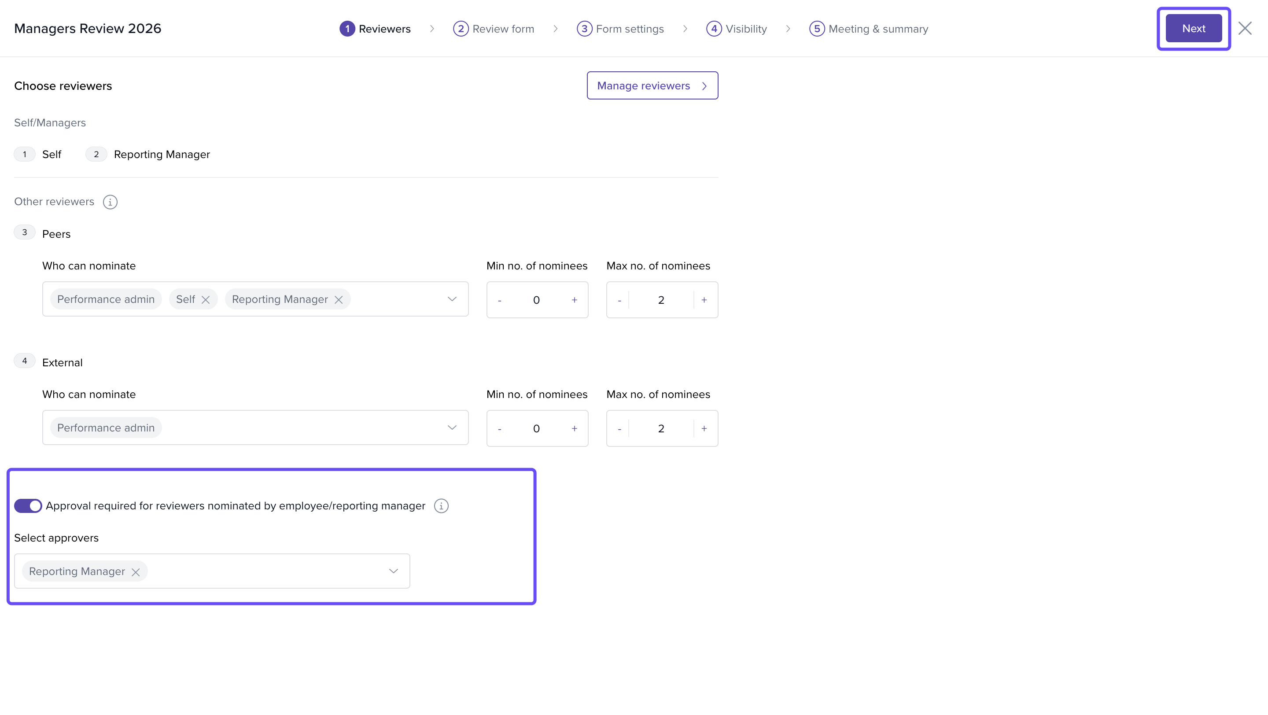Click the Next button
The image size is (1268, 715).
[x=1193, y=29]
